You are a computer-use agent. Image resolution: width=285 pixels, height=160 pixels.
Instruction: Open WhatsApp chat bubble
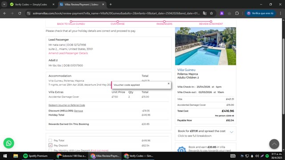(8, 143)
